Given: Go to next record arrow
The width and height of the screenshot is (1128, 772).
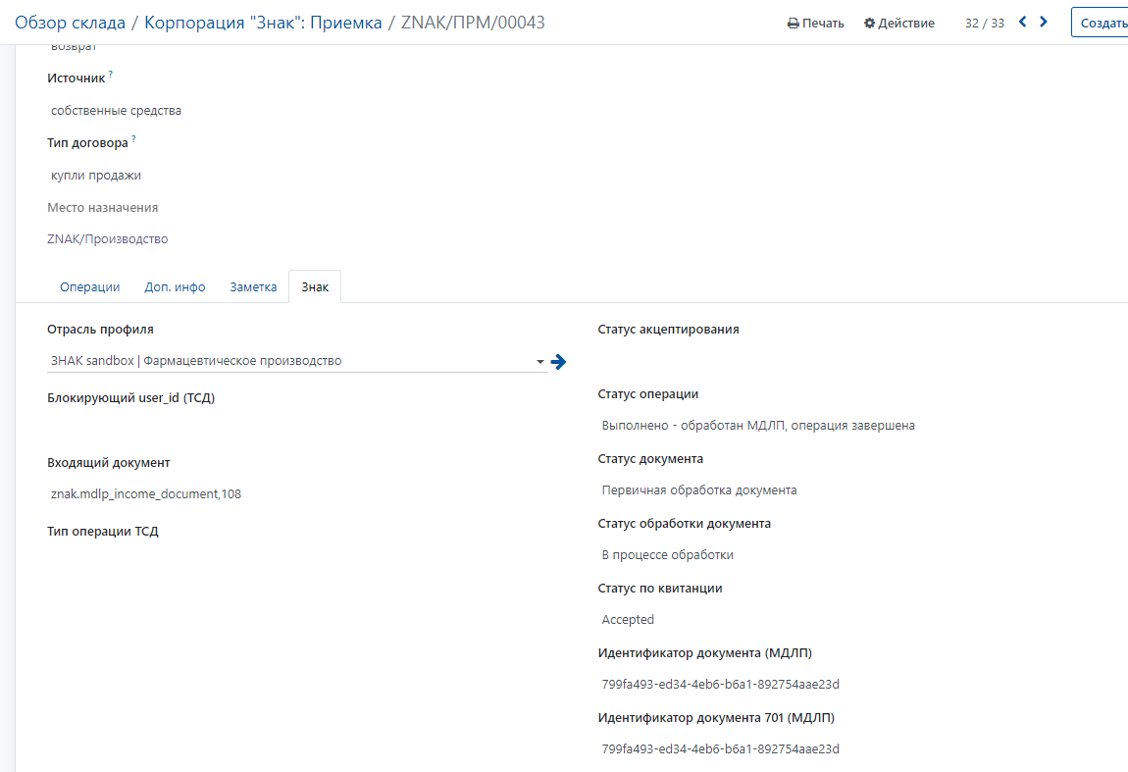Looking at the screenshot, I should coord(1043,22).
